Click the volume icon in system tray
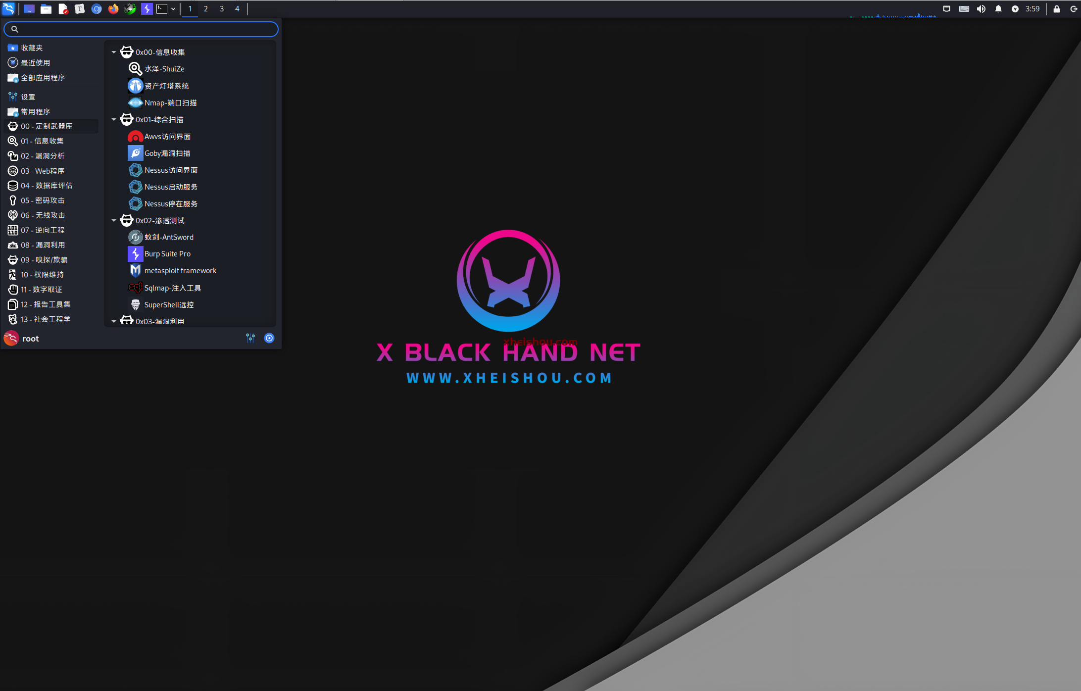This screenshot has width=1081, height=691. click(x=981, y=9)
